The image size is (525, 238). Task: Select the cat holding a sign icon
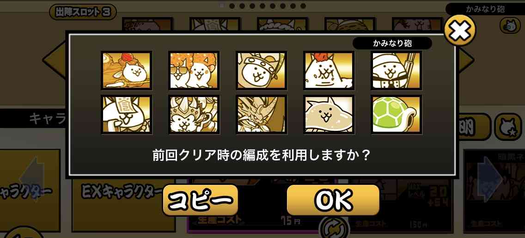(x=126, y=114)
